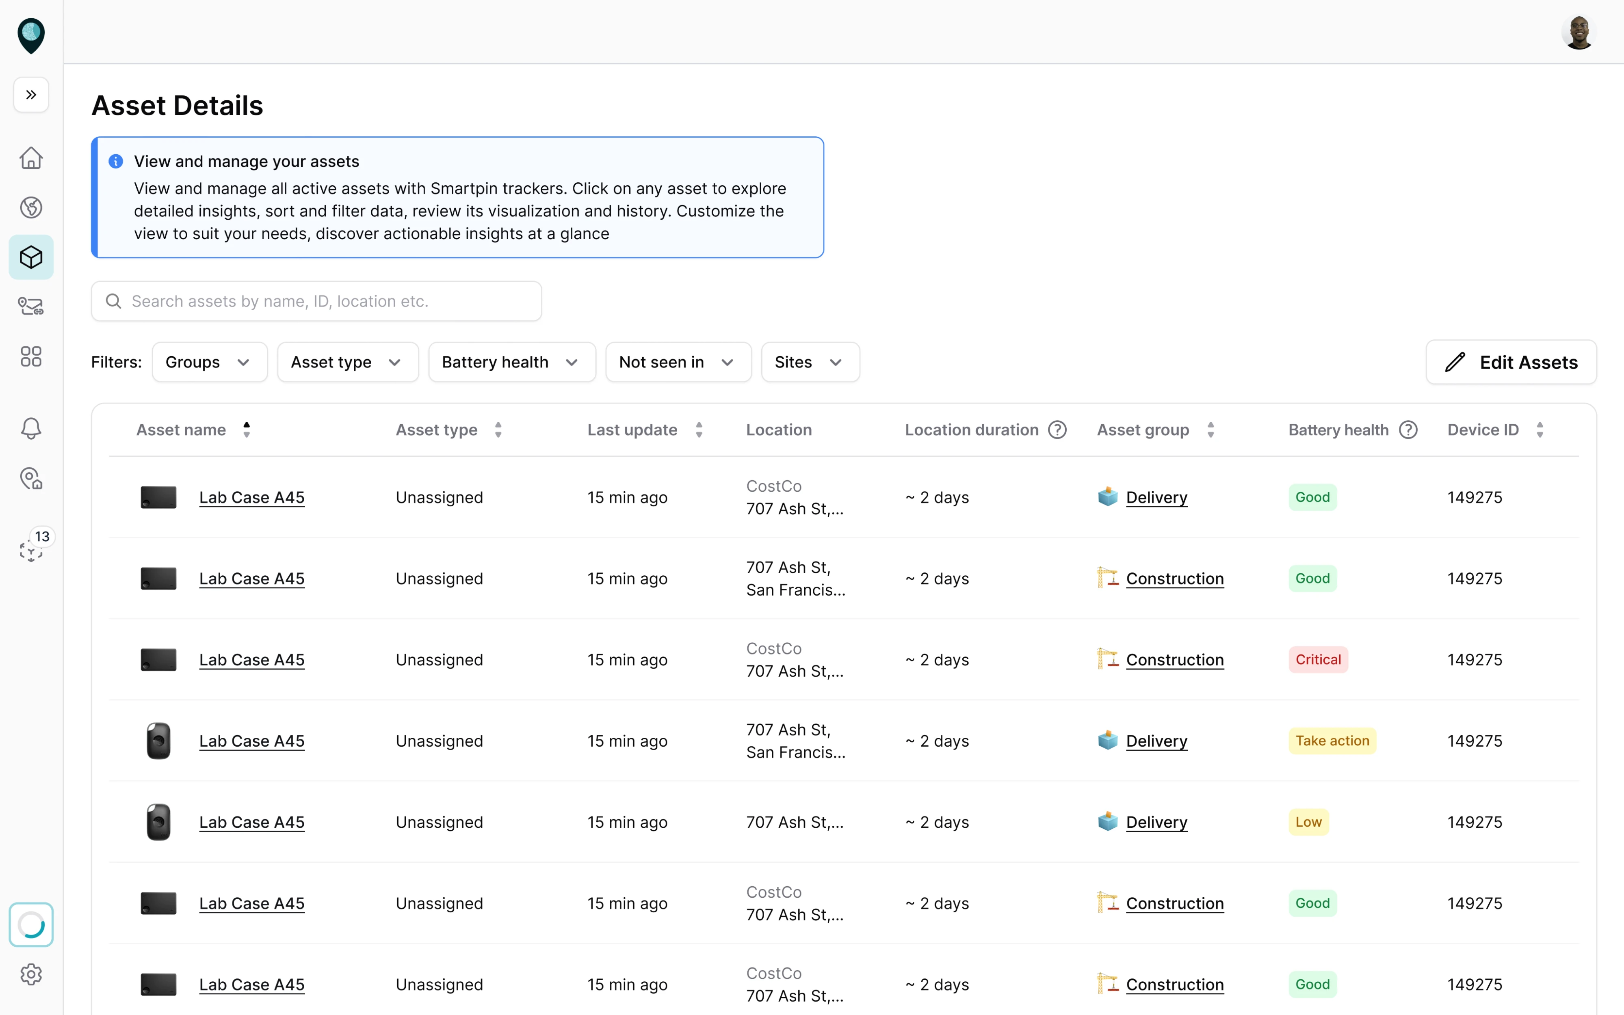Open the Assets cube section in sidebar
1624x1015 pixels.
(31, 257)
